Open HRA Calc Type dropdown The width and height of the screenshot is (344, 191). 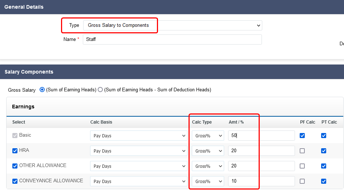[208, 151]
